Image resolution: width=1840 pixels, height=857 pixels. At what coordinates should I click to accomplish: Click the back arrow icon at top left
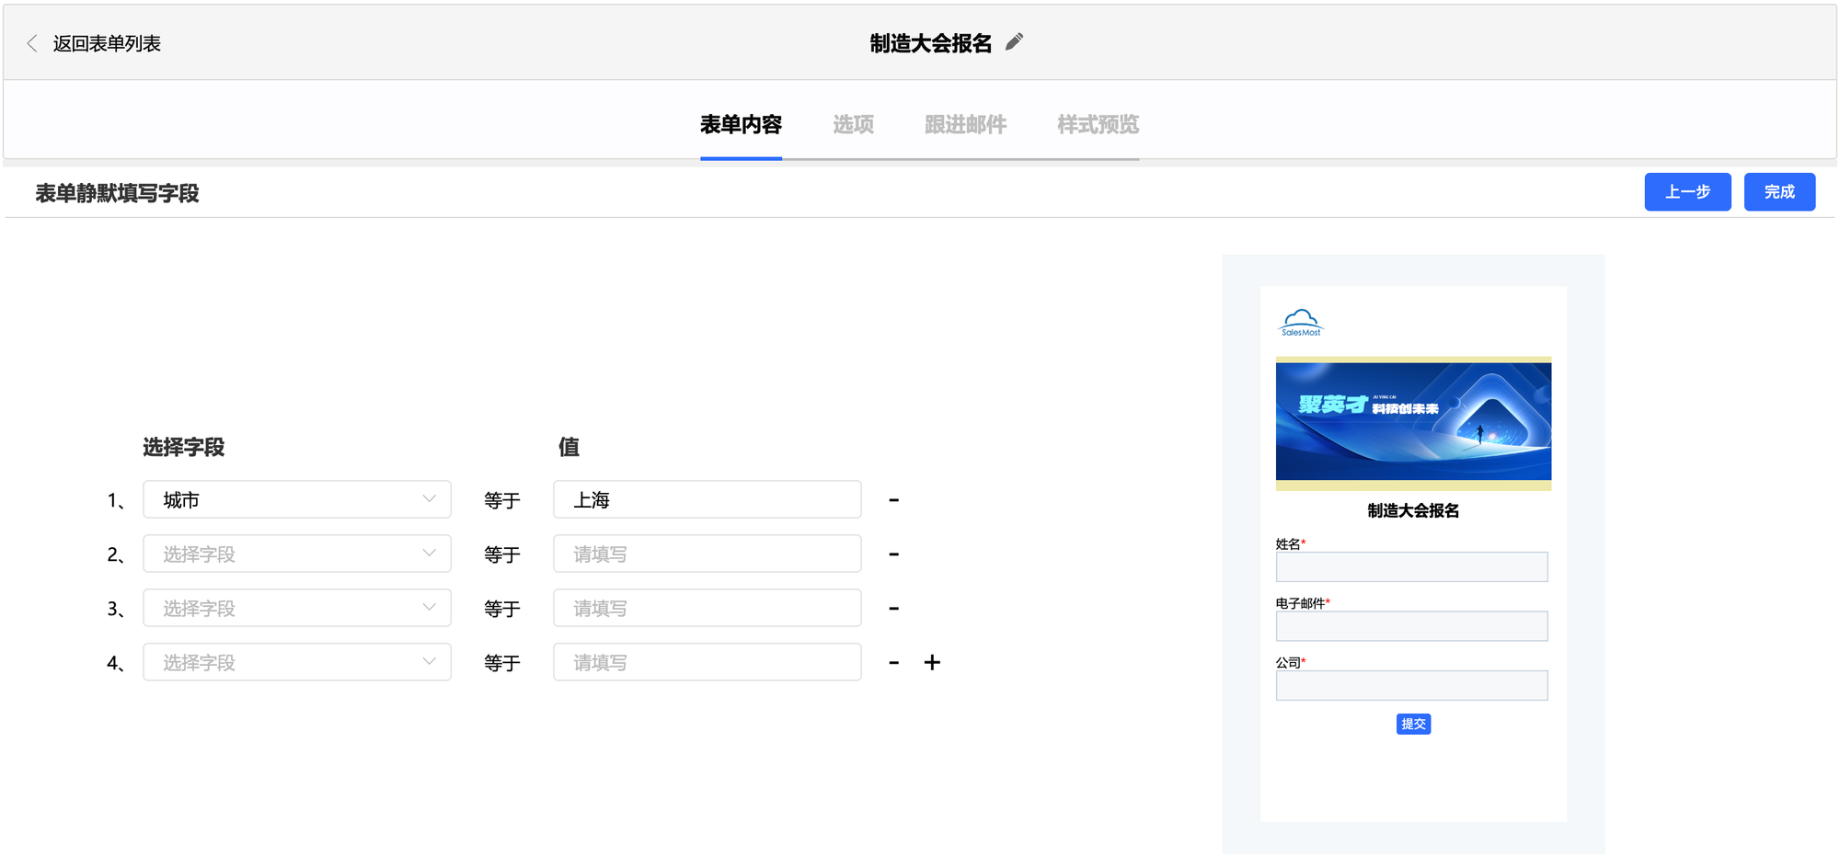click(x=32, y=43)
